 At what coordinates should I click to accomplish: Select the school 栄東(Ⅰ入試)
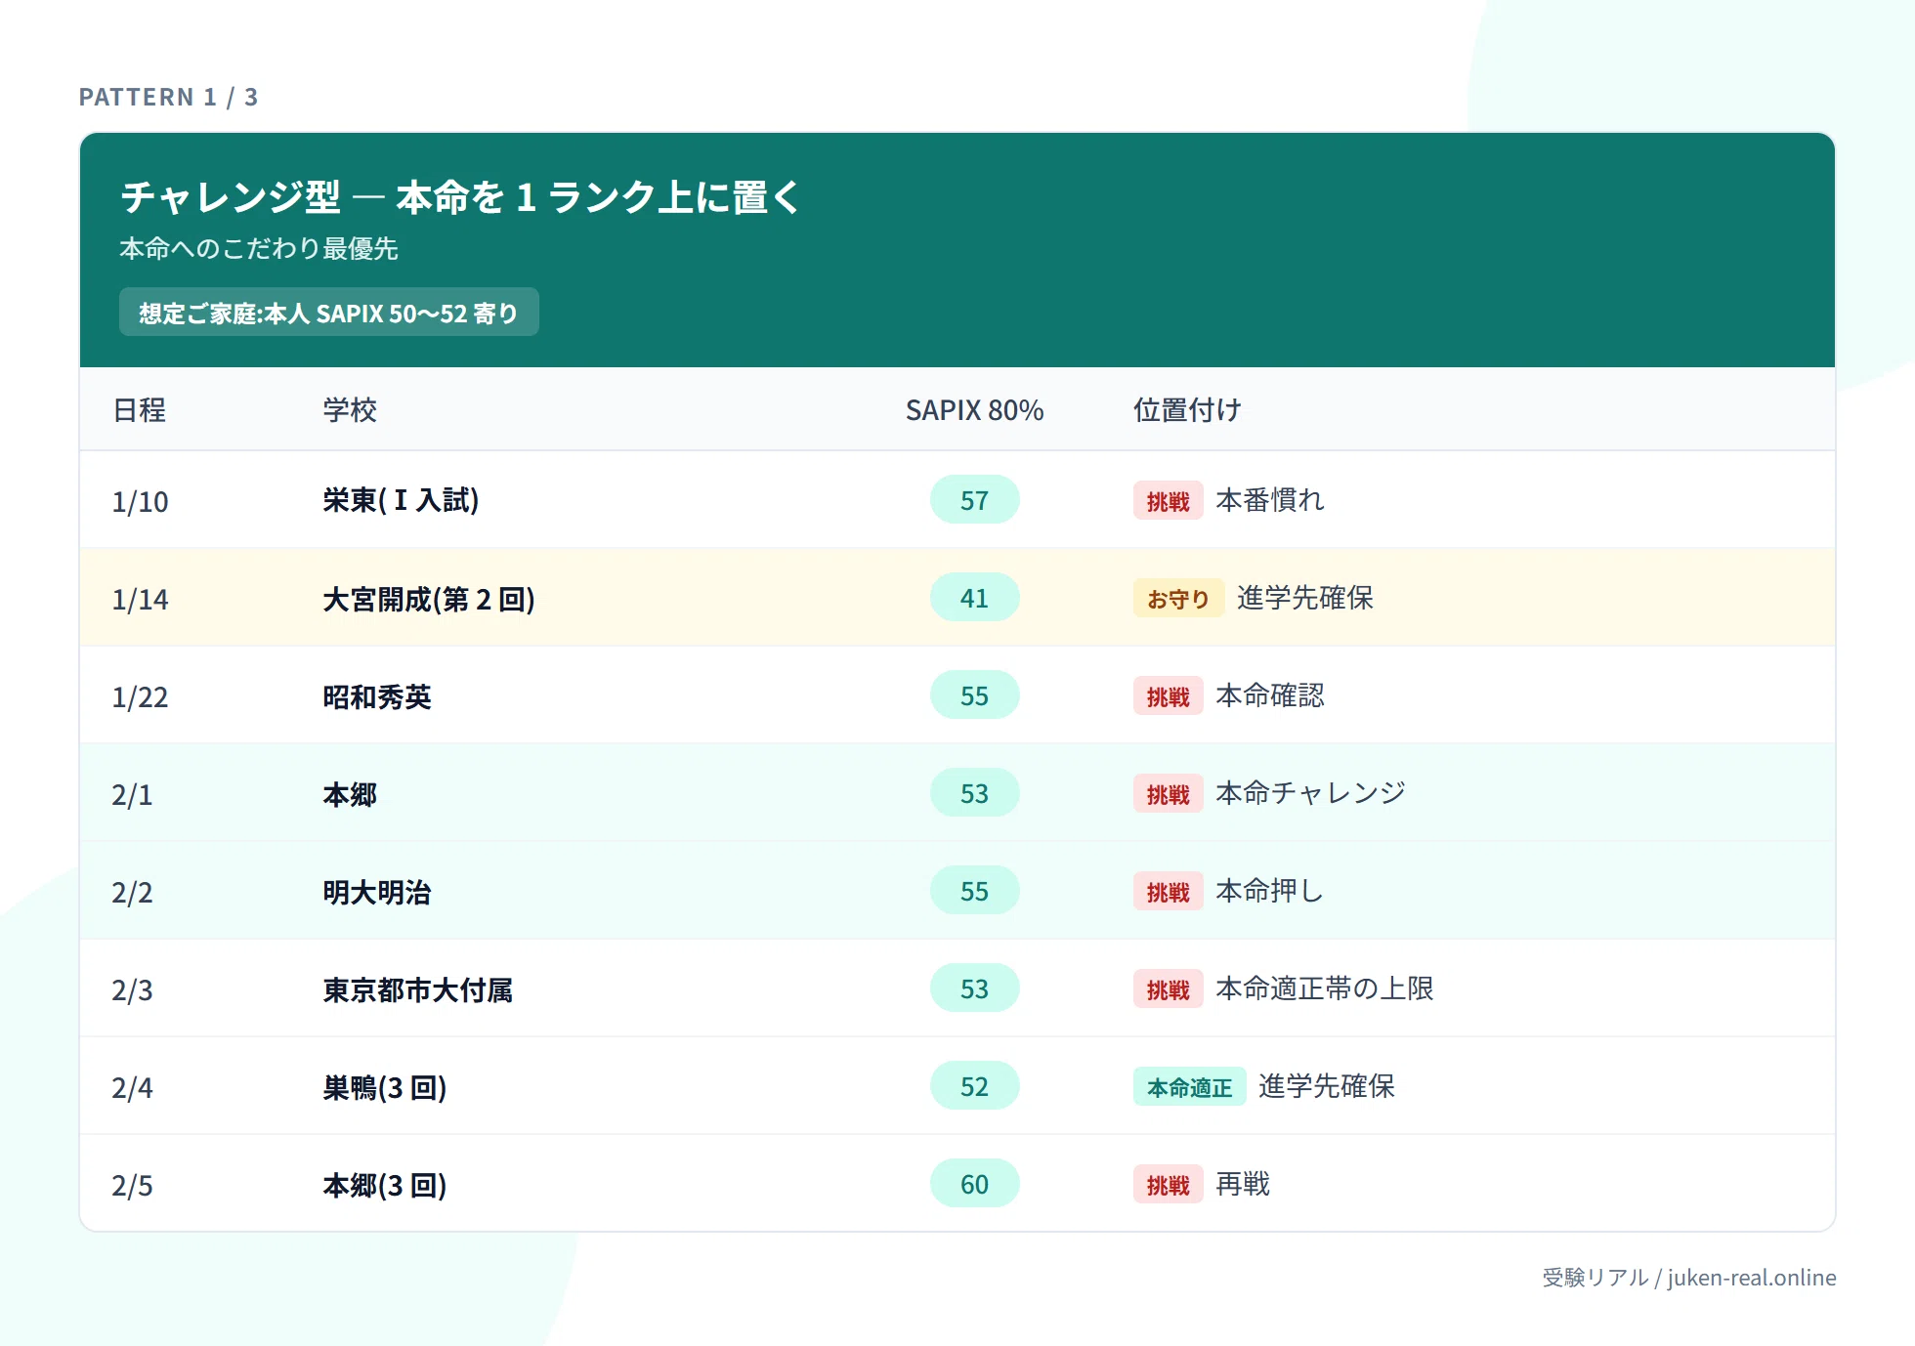[x=401, y=500]
